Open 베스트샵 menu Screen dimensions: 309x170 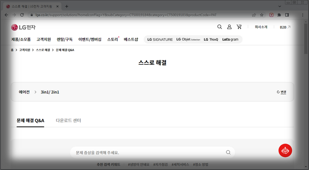tap(131, 39)
